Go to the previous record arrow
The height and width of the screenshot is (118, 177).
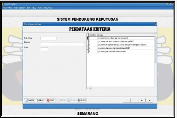pos(134,100)
